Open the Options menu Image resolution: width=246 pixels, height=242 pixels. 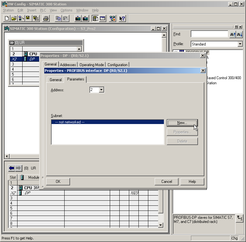(67, 10)
